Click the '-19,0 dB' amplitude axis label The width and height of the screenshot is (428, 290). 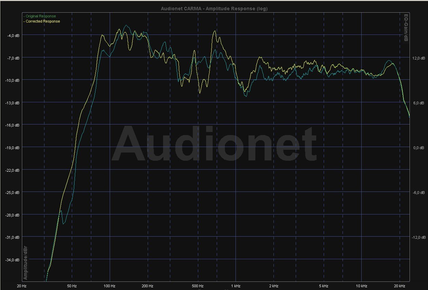tap(12, 148)
